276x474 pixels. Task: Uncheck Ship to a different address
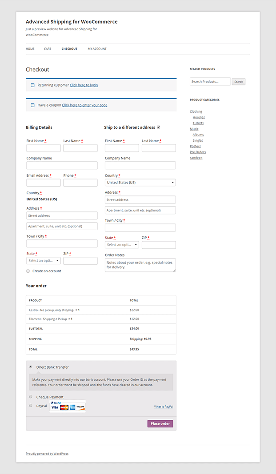point(159,127)
